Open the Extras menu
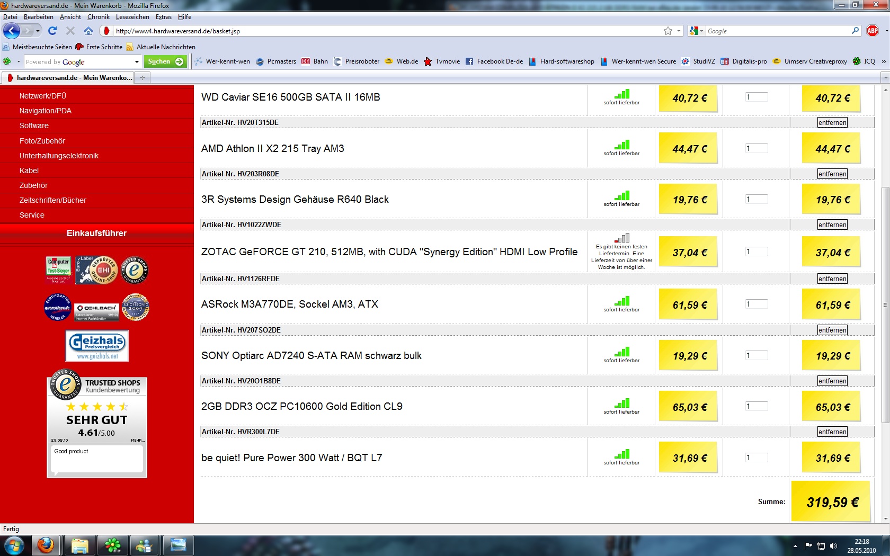Screen dimensions: 890x556 tap(163, 17)
